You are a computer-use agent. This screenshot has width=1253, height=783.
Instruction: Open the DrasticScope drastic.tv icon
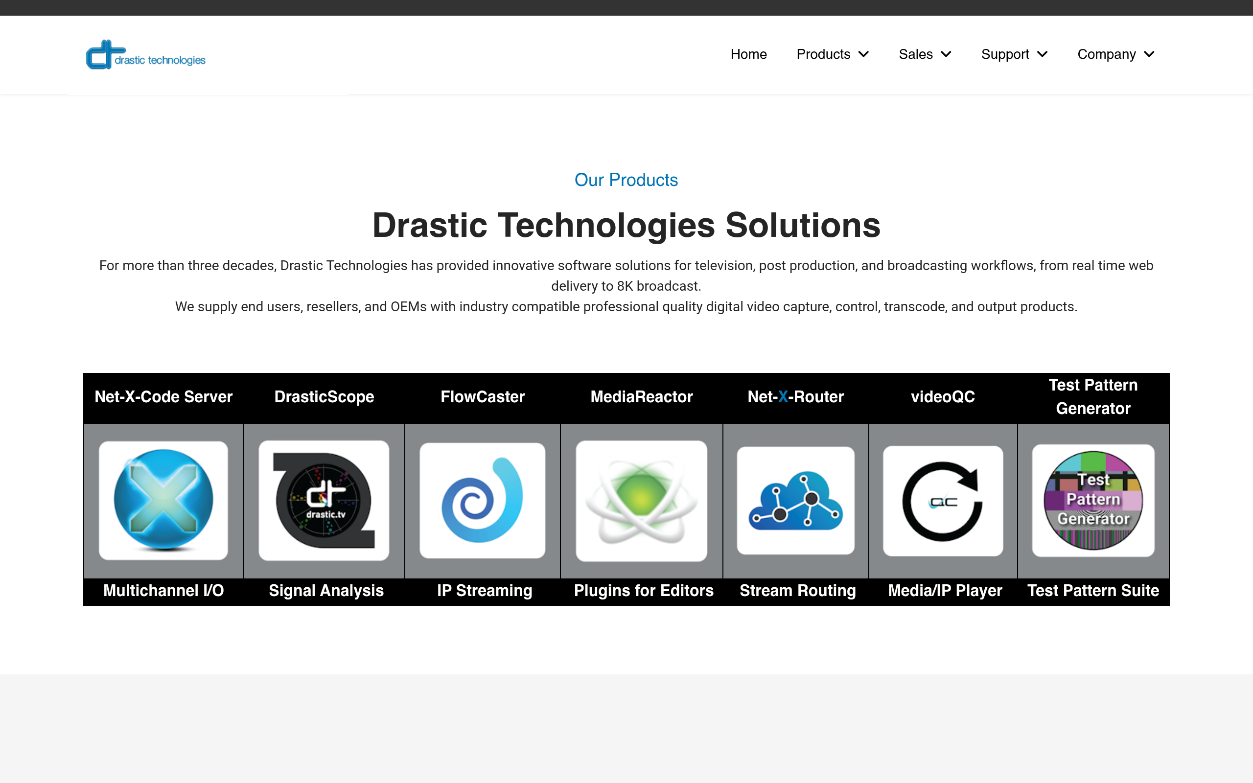point(324,500)
